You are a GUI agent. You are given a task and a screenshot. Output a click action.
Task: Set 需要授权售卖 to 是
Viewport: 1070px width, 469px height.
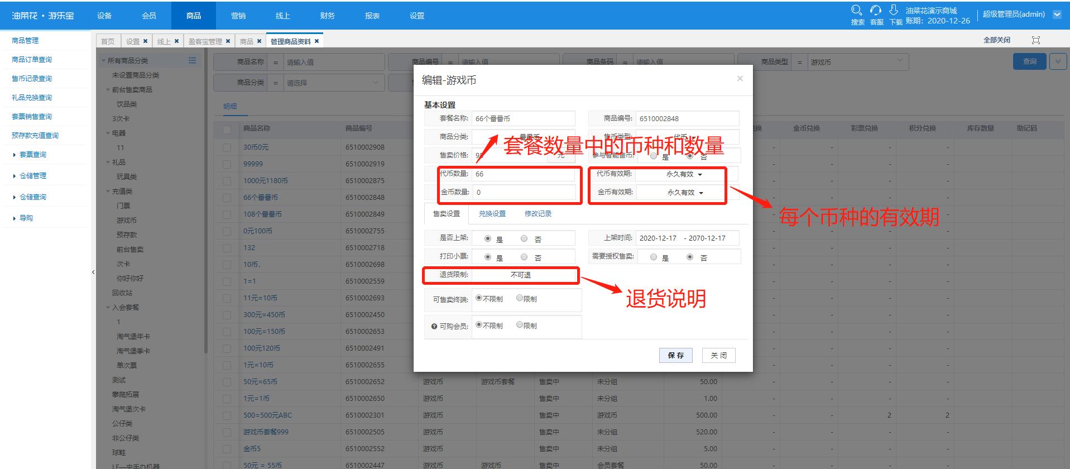tap(654, 257)
